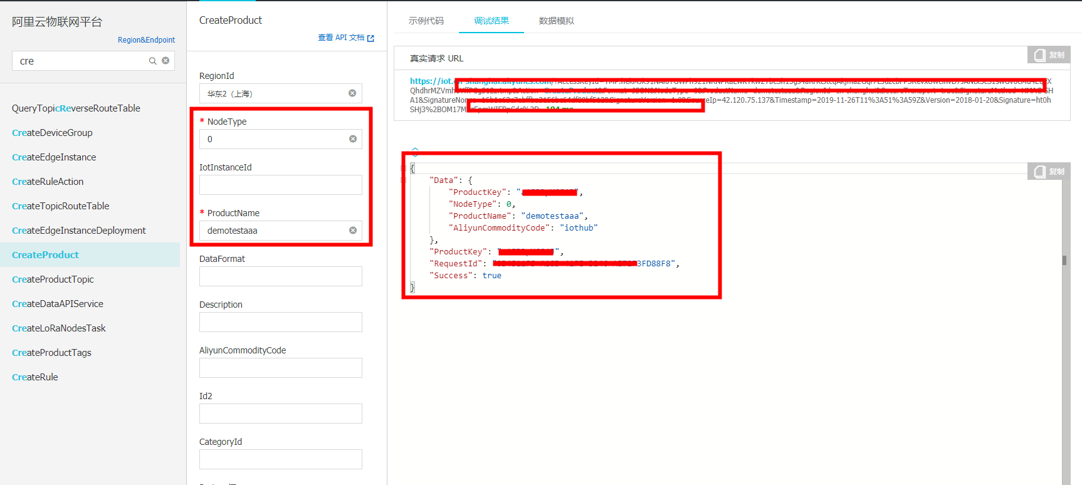Image resolution: width=1082 pixels, height=485 pixels.
Task: Copy the real request URL
Action: (x=1049, y=55)
